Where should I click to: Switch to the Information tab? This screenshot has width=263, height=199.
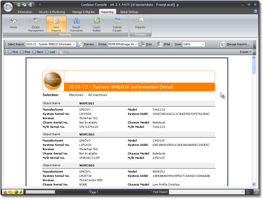[x=25, y=12]
